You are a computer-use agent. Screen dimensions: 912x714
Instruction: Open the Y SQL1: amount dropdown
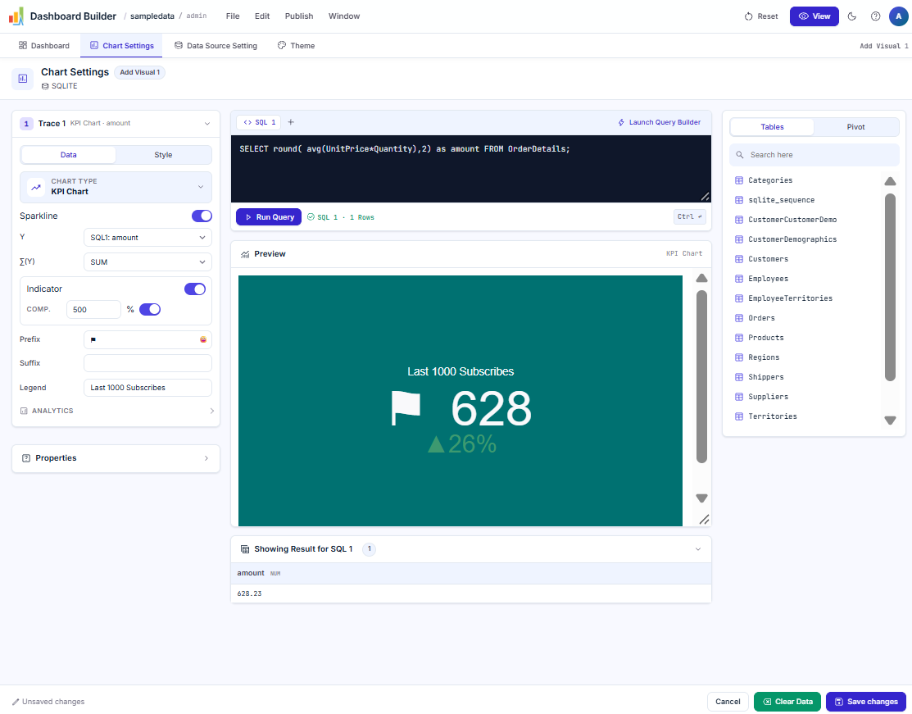point(147,238)
